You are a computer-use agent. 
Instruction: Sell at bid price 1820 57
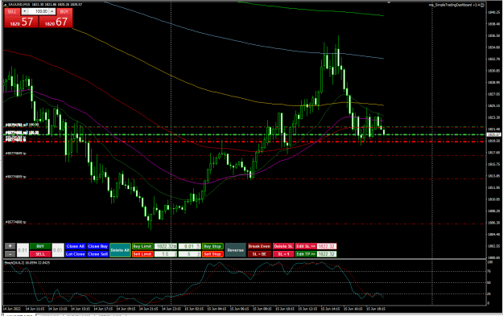(x=21, y=22)
